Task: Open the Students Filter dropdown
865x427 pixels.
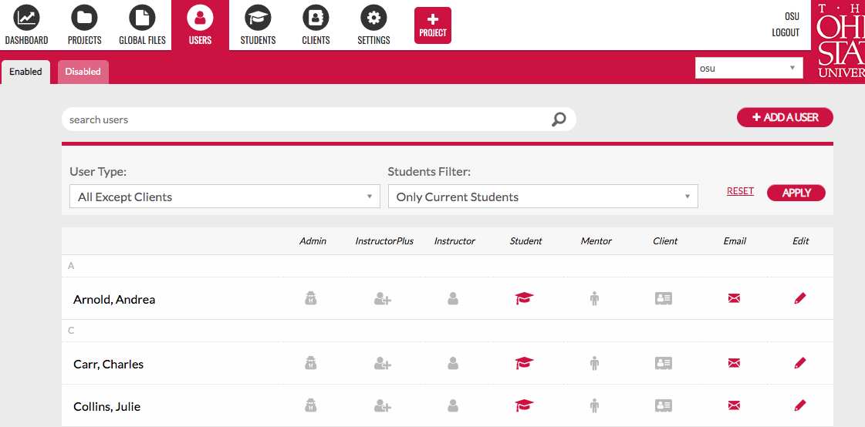Action: (542, 197)
